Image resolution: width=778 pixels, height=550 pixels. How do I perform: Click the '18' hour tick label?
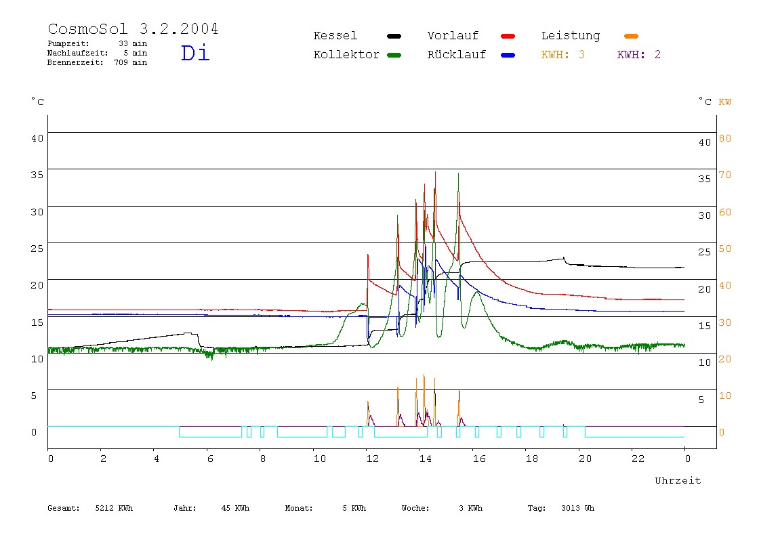pyautogui.click(x=532, y=459)
